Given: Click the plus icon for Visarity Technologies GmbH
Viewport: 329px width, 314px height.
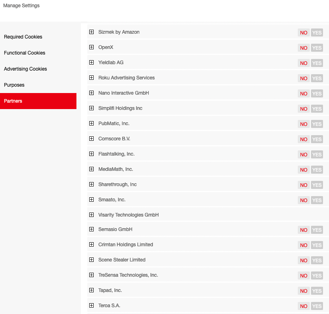Looking at the screenshot, I should pos(91,215).
